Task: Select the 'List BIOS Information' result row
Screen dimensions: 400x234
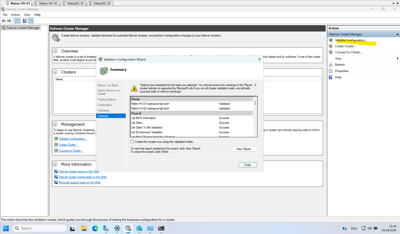Action: coord(192,118)
